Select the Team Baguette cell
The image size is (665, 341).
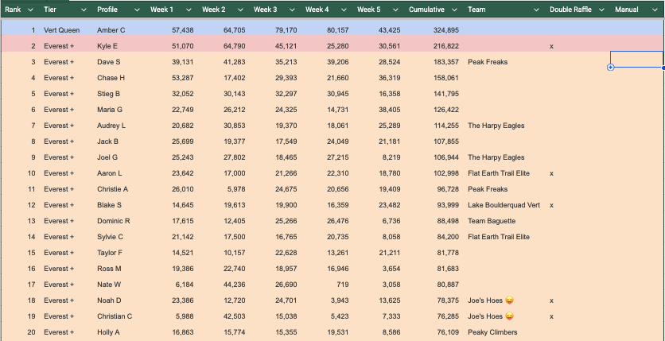pyautogui.click(x=492, y=221)
